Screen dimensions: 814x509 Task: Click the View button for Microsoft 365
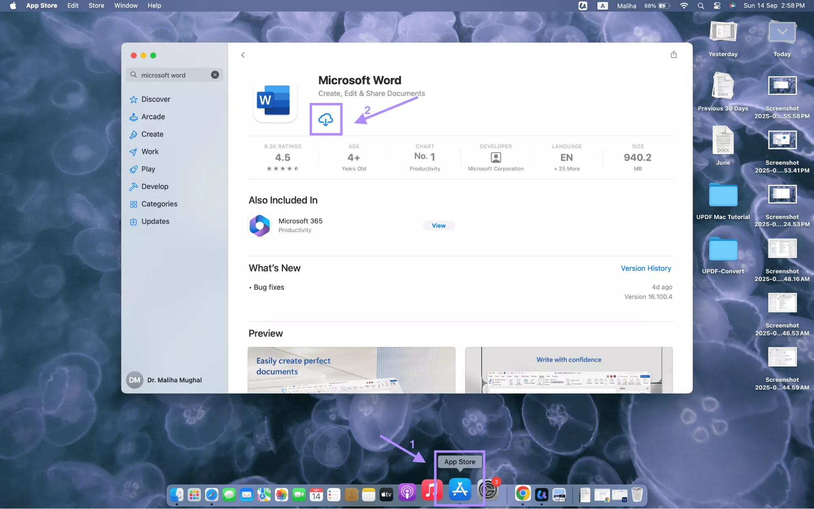point(439,226)
